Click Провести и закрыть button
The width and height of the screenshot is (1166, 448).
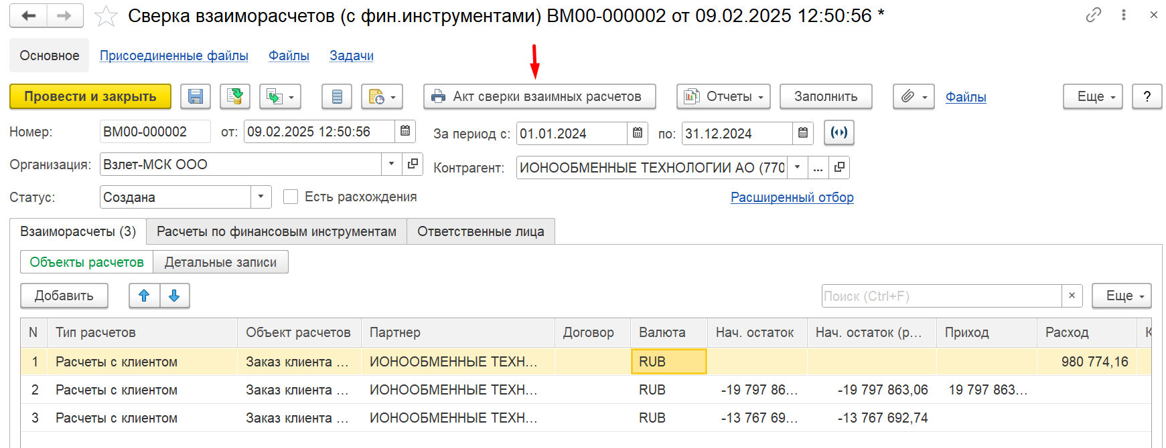90,96
